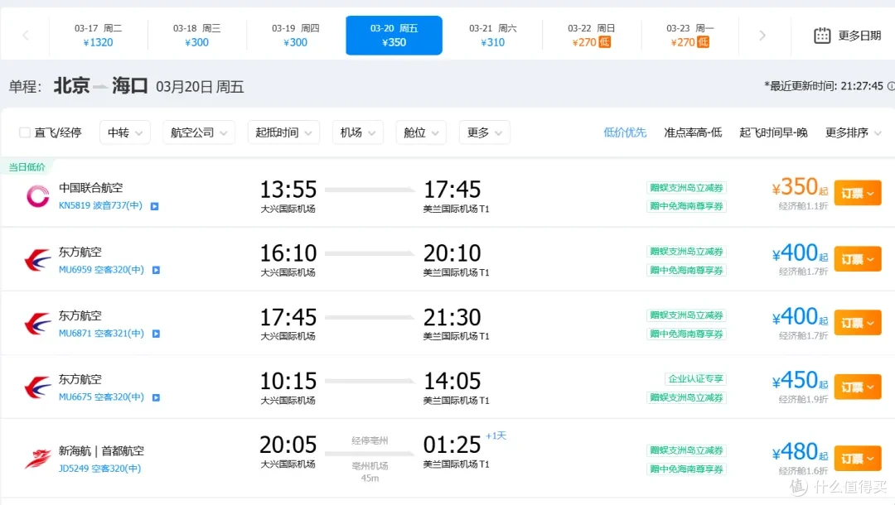Click 赠中免海南尊享券 tag on MU6959 row
Screen dimensions: 895x505
click(687, 270)
